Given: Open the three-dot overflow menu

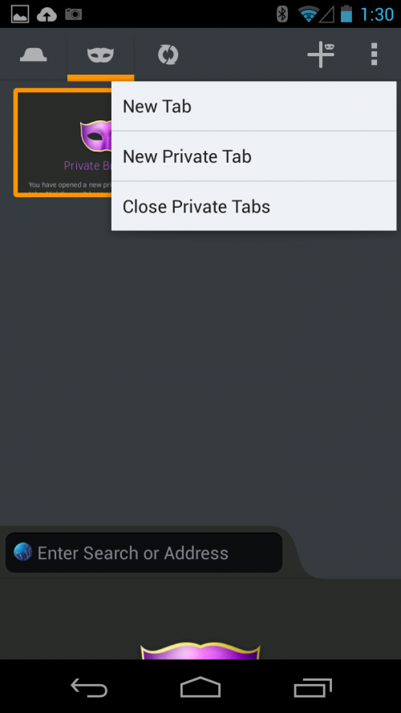Looking at the screenshot, I should click(x=374, y=55).
